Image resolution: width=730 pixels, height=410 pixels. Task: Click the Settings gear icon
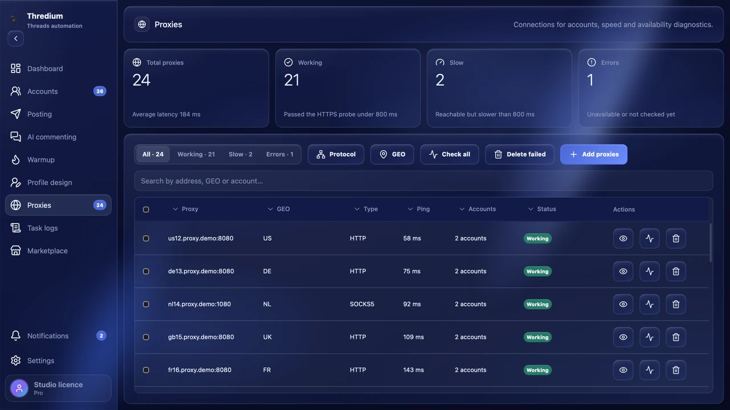coord(16,360)
